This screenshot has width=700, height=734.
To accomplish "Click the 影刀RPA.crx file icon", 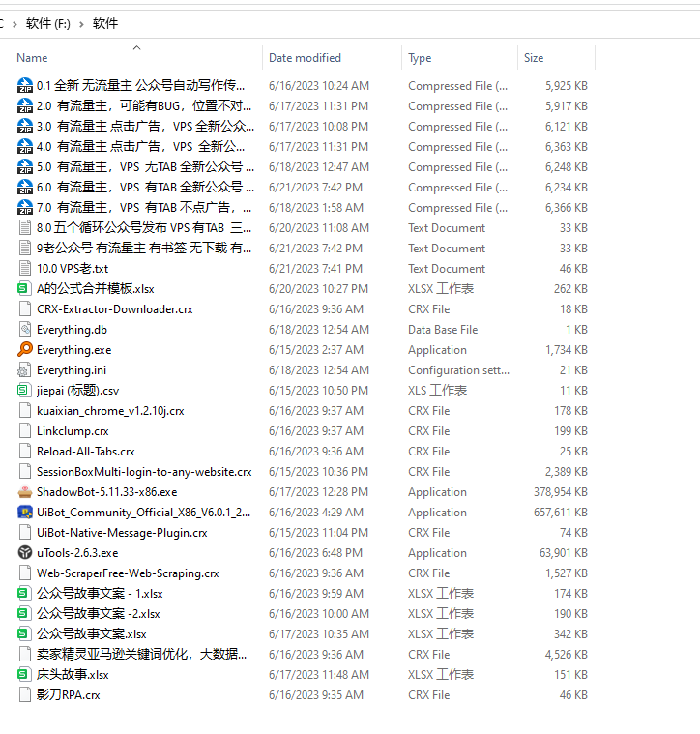I will 25,694.
